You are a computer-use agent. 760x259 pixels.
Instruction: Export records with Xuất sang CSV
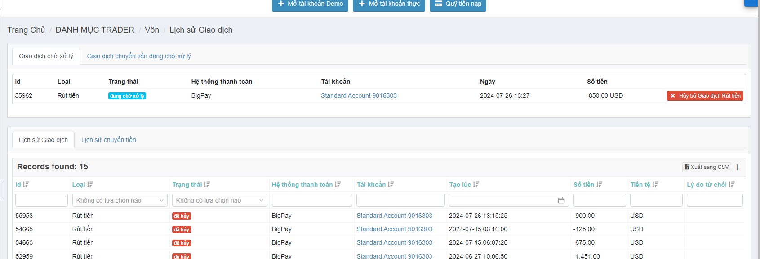(707, 167)
